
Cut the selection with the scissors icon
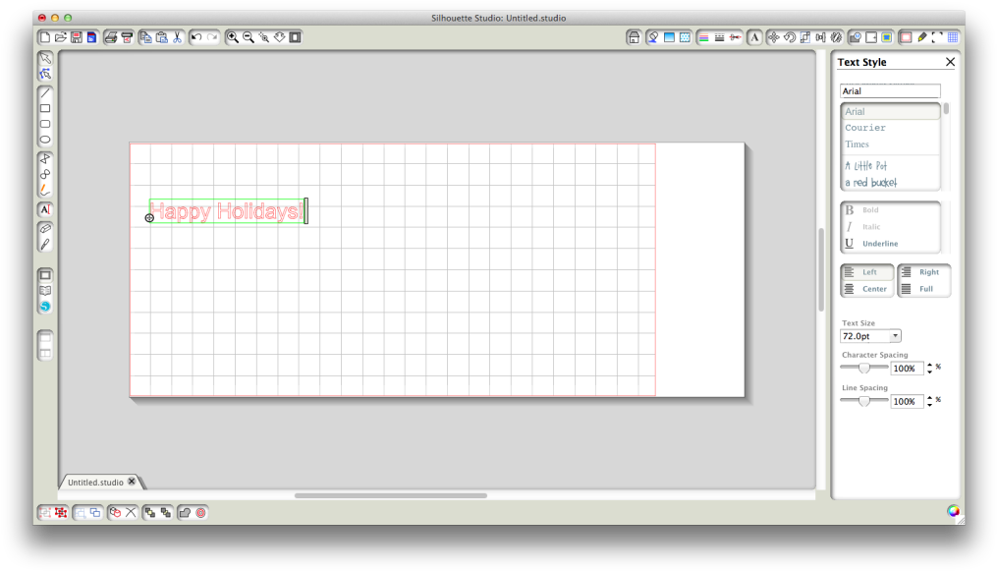point(178,37)
